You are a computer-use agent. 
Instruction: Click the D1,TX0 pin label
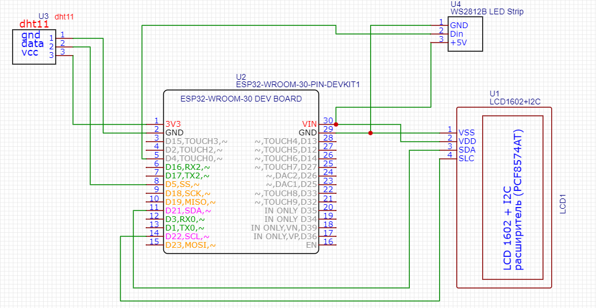185,228
